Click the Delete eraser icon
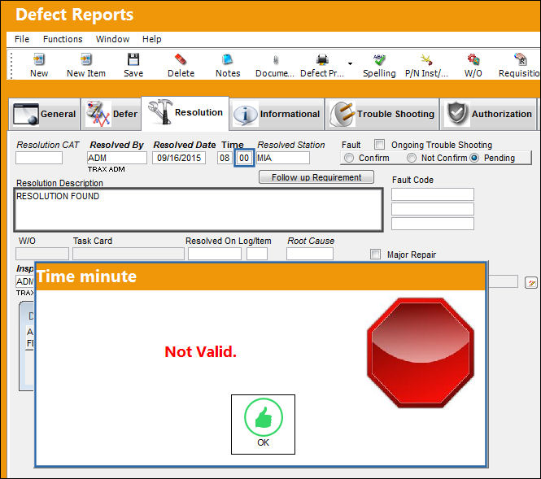This screenshot has width=541, height=479. 181,59
